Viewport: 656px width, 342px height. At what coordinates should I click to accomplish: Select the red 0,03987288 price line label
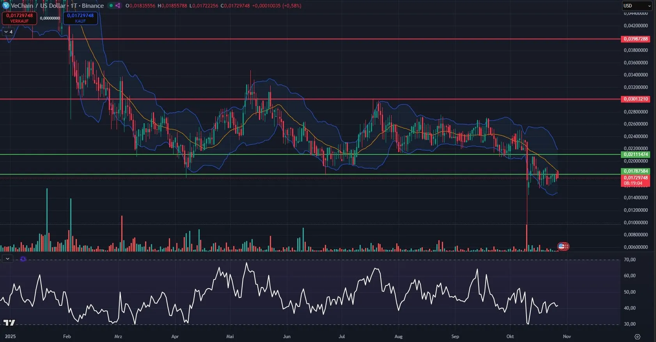tap(635, 39)
